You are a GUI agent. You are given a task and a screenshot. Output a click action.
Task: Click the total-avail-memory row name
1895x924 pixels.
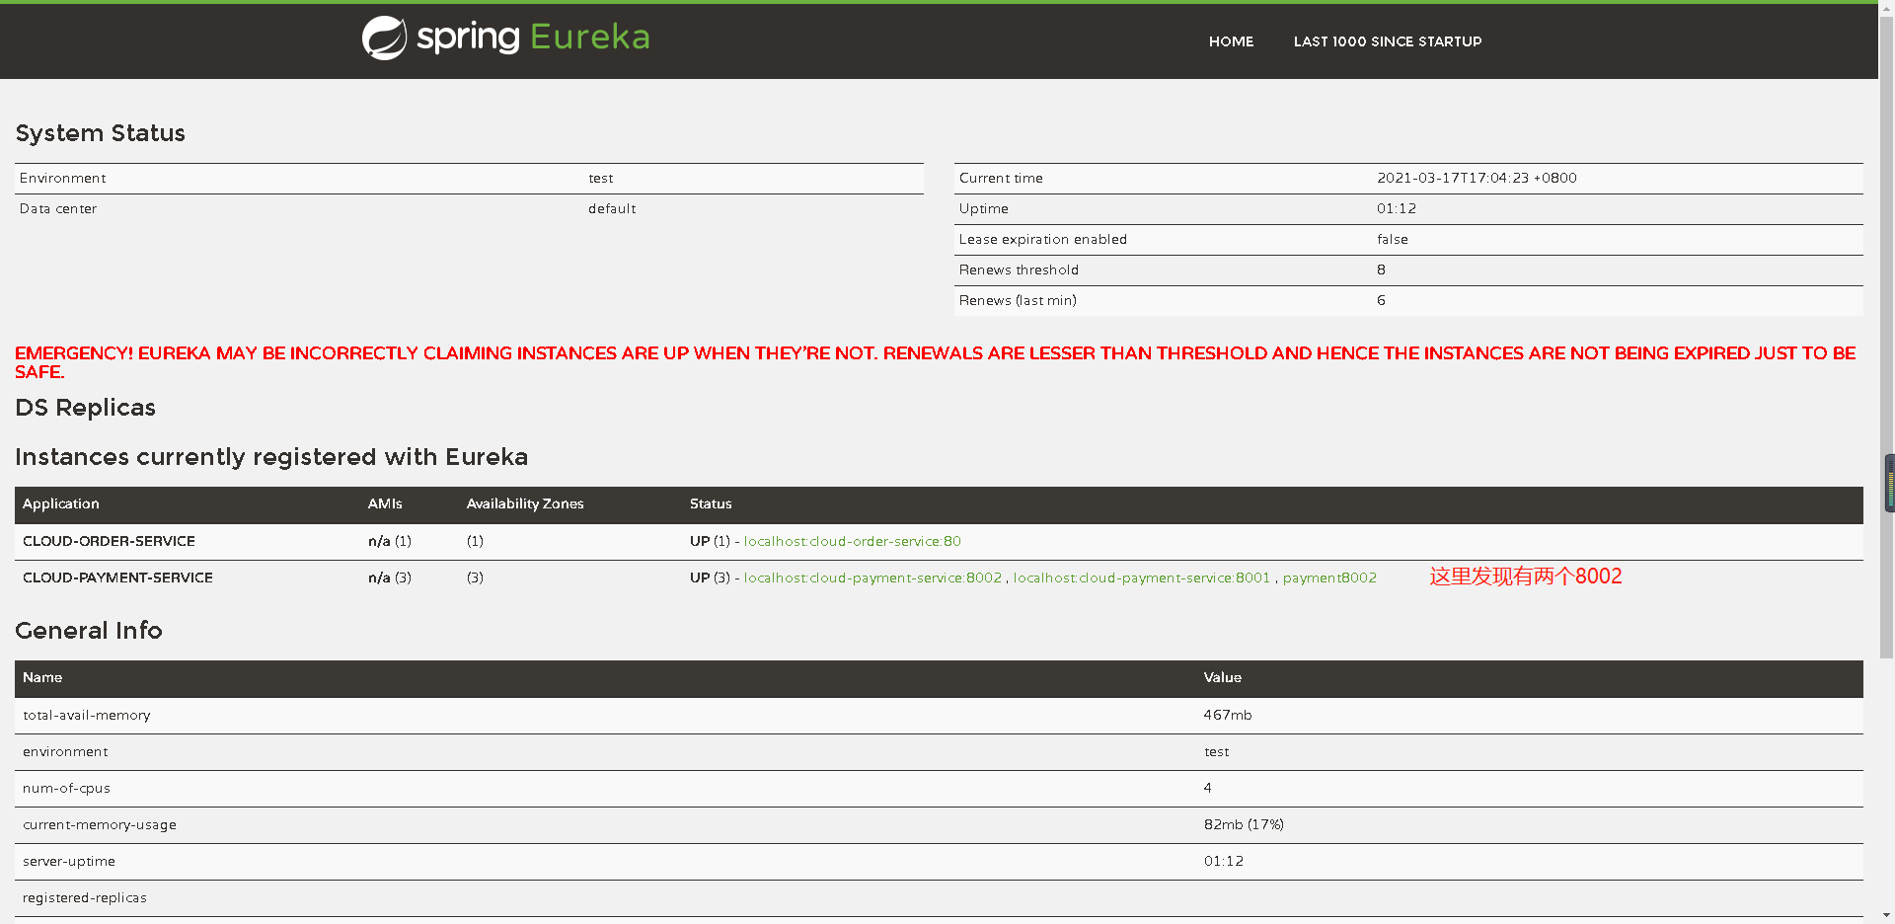pos(87,715)
